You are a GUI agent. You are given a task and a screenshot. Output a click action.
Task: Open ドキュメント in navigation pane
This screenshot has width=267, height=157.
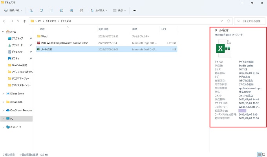coord(15,52)
